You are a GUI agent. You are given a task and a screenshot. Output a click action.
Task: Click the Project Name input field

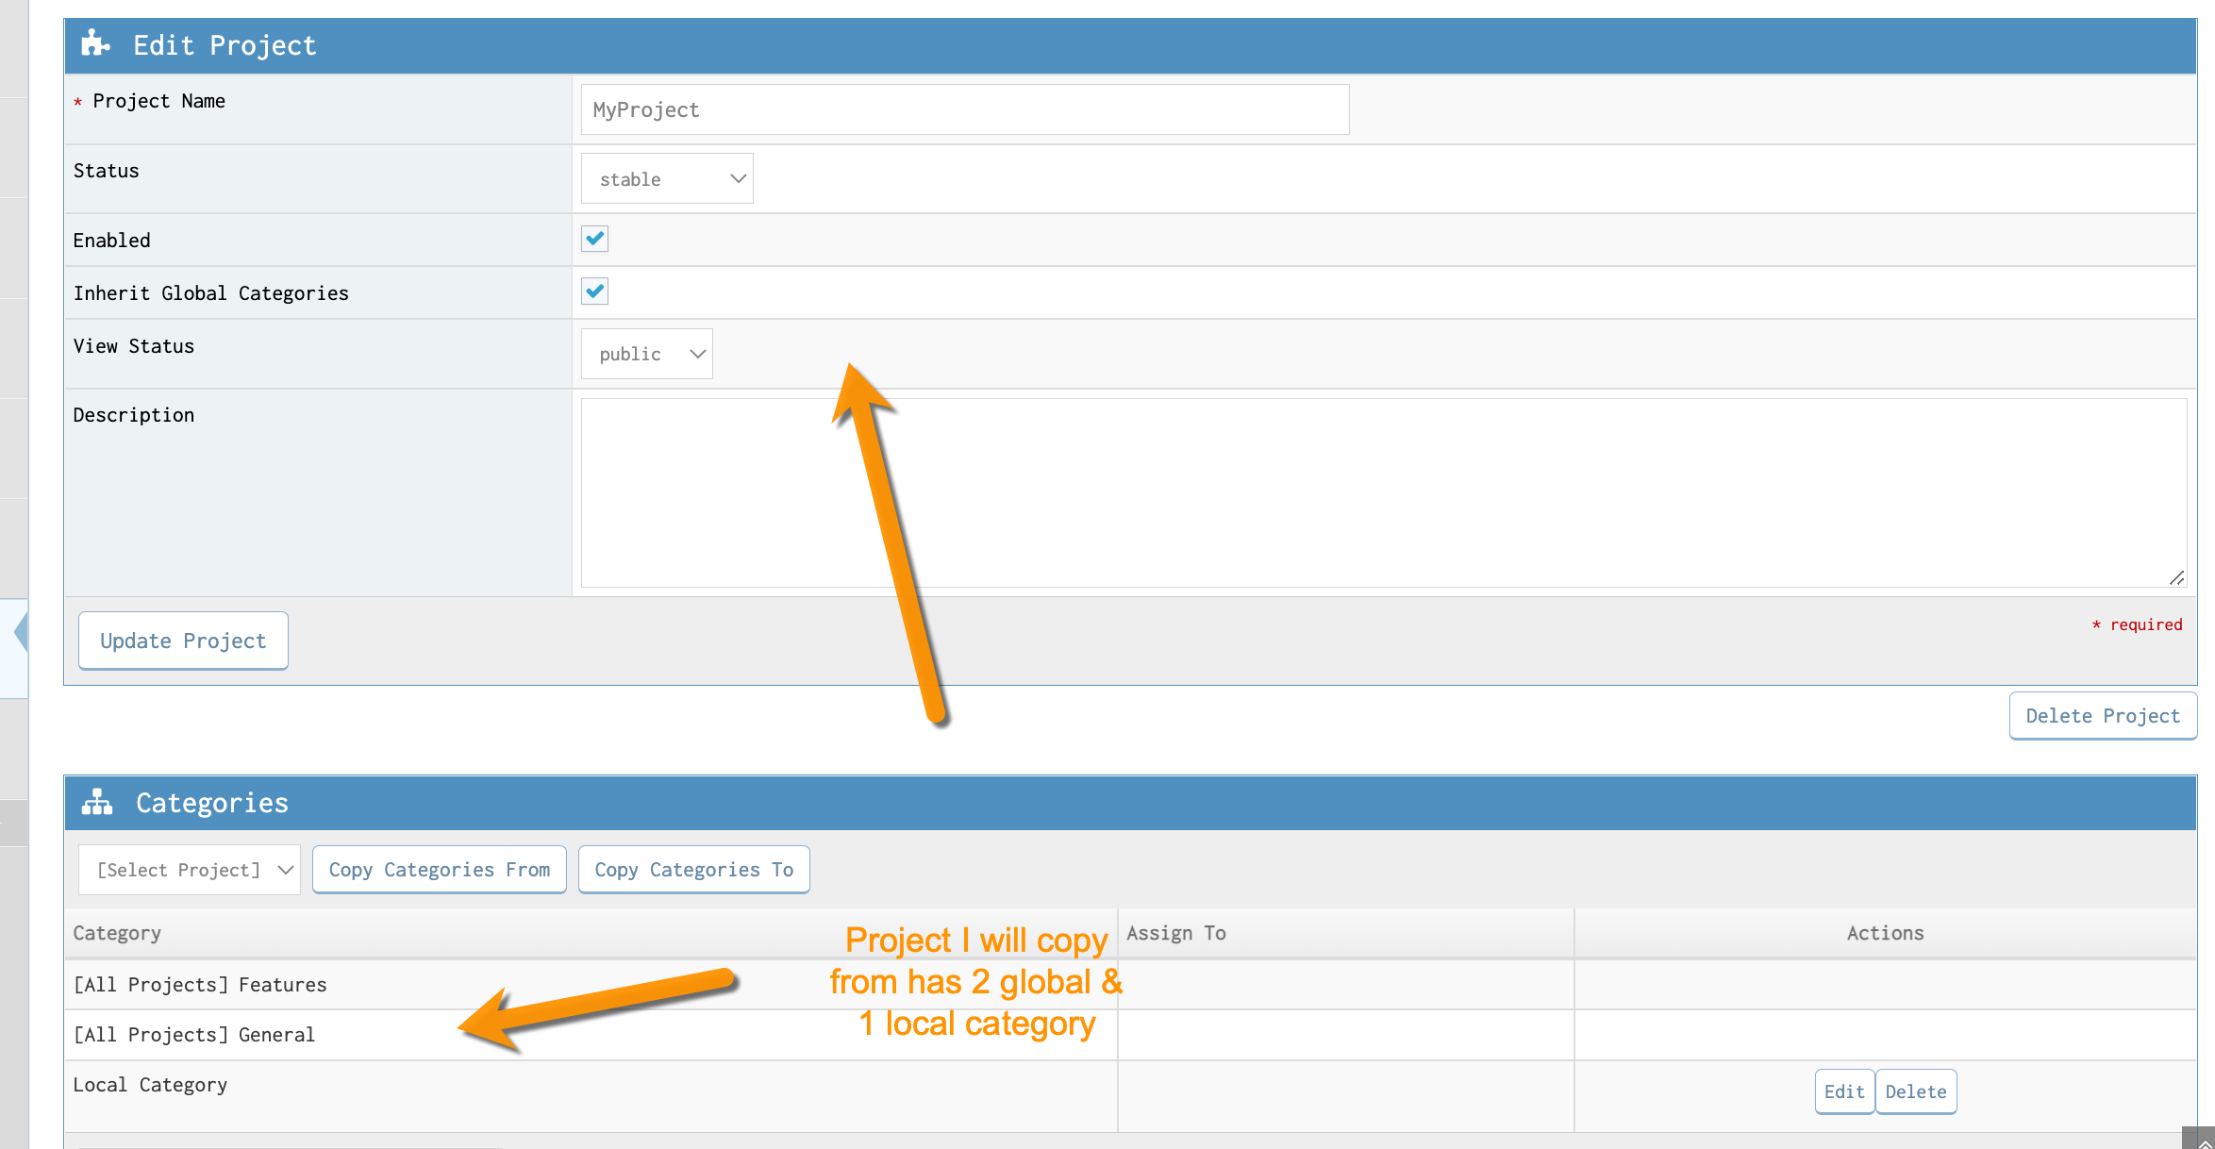pyautogui.click(x=964, y=109)
